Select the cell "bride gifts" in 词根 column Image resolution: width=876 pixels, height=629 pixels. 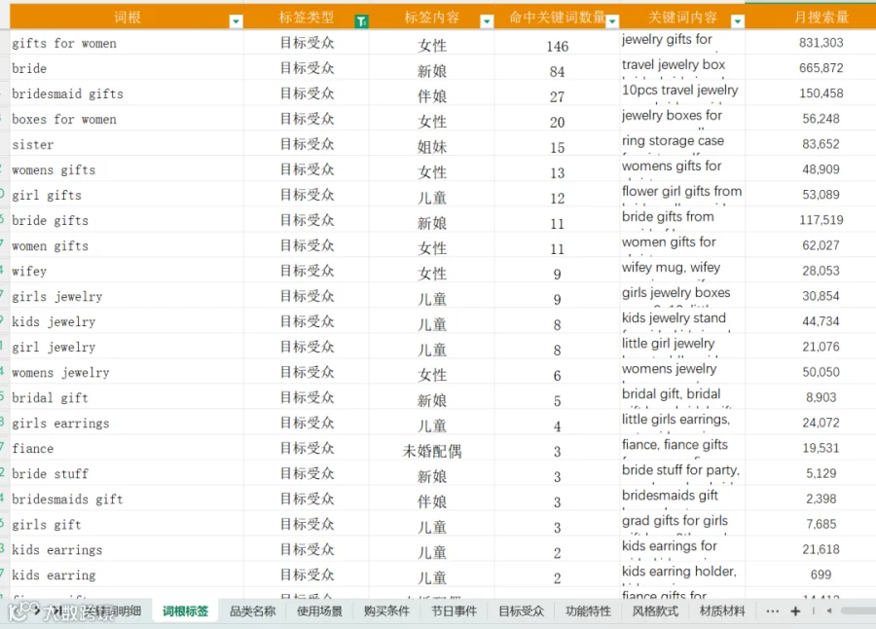pyautogui.click(x=127, y=220)
